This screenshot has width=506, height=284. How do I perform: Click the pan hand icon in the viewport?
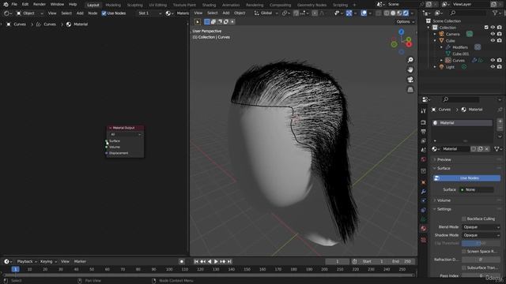[410, 70]
